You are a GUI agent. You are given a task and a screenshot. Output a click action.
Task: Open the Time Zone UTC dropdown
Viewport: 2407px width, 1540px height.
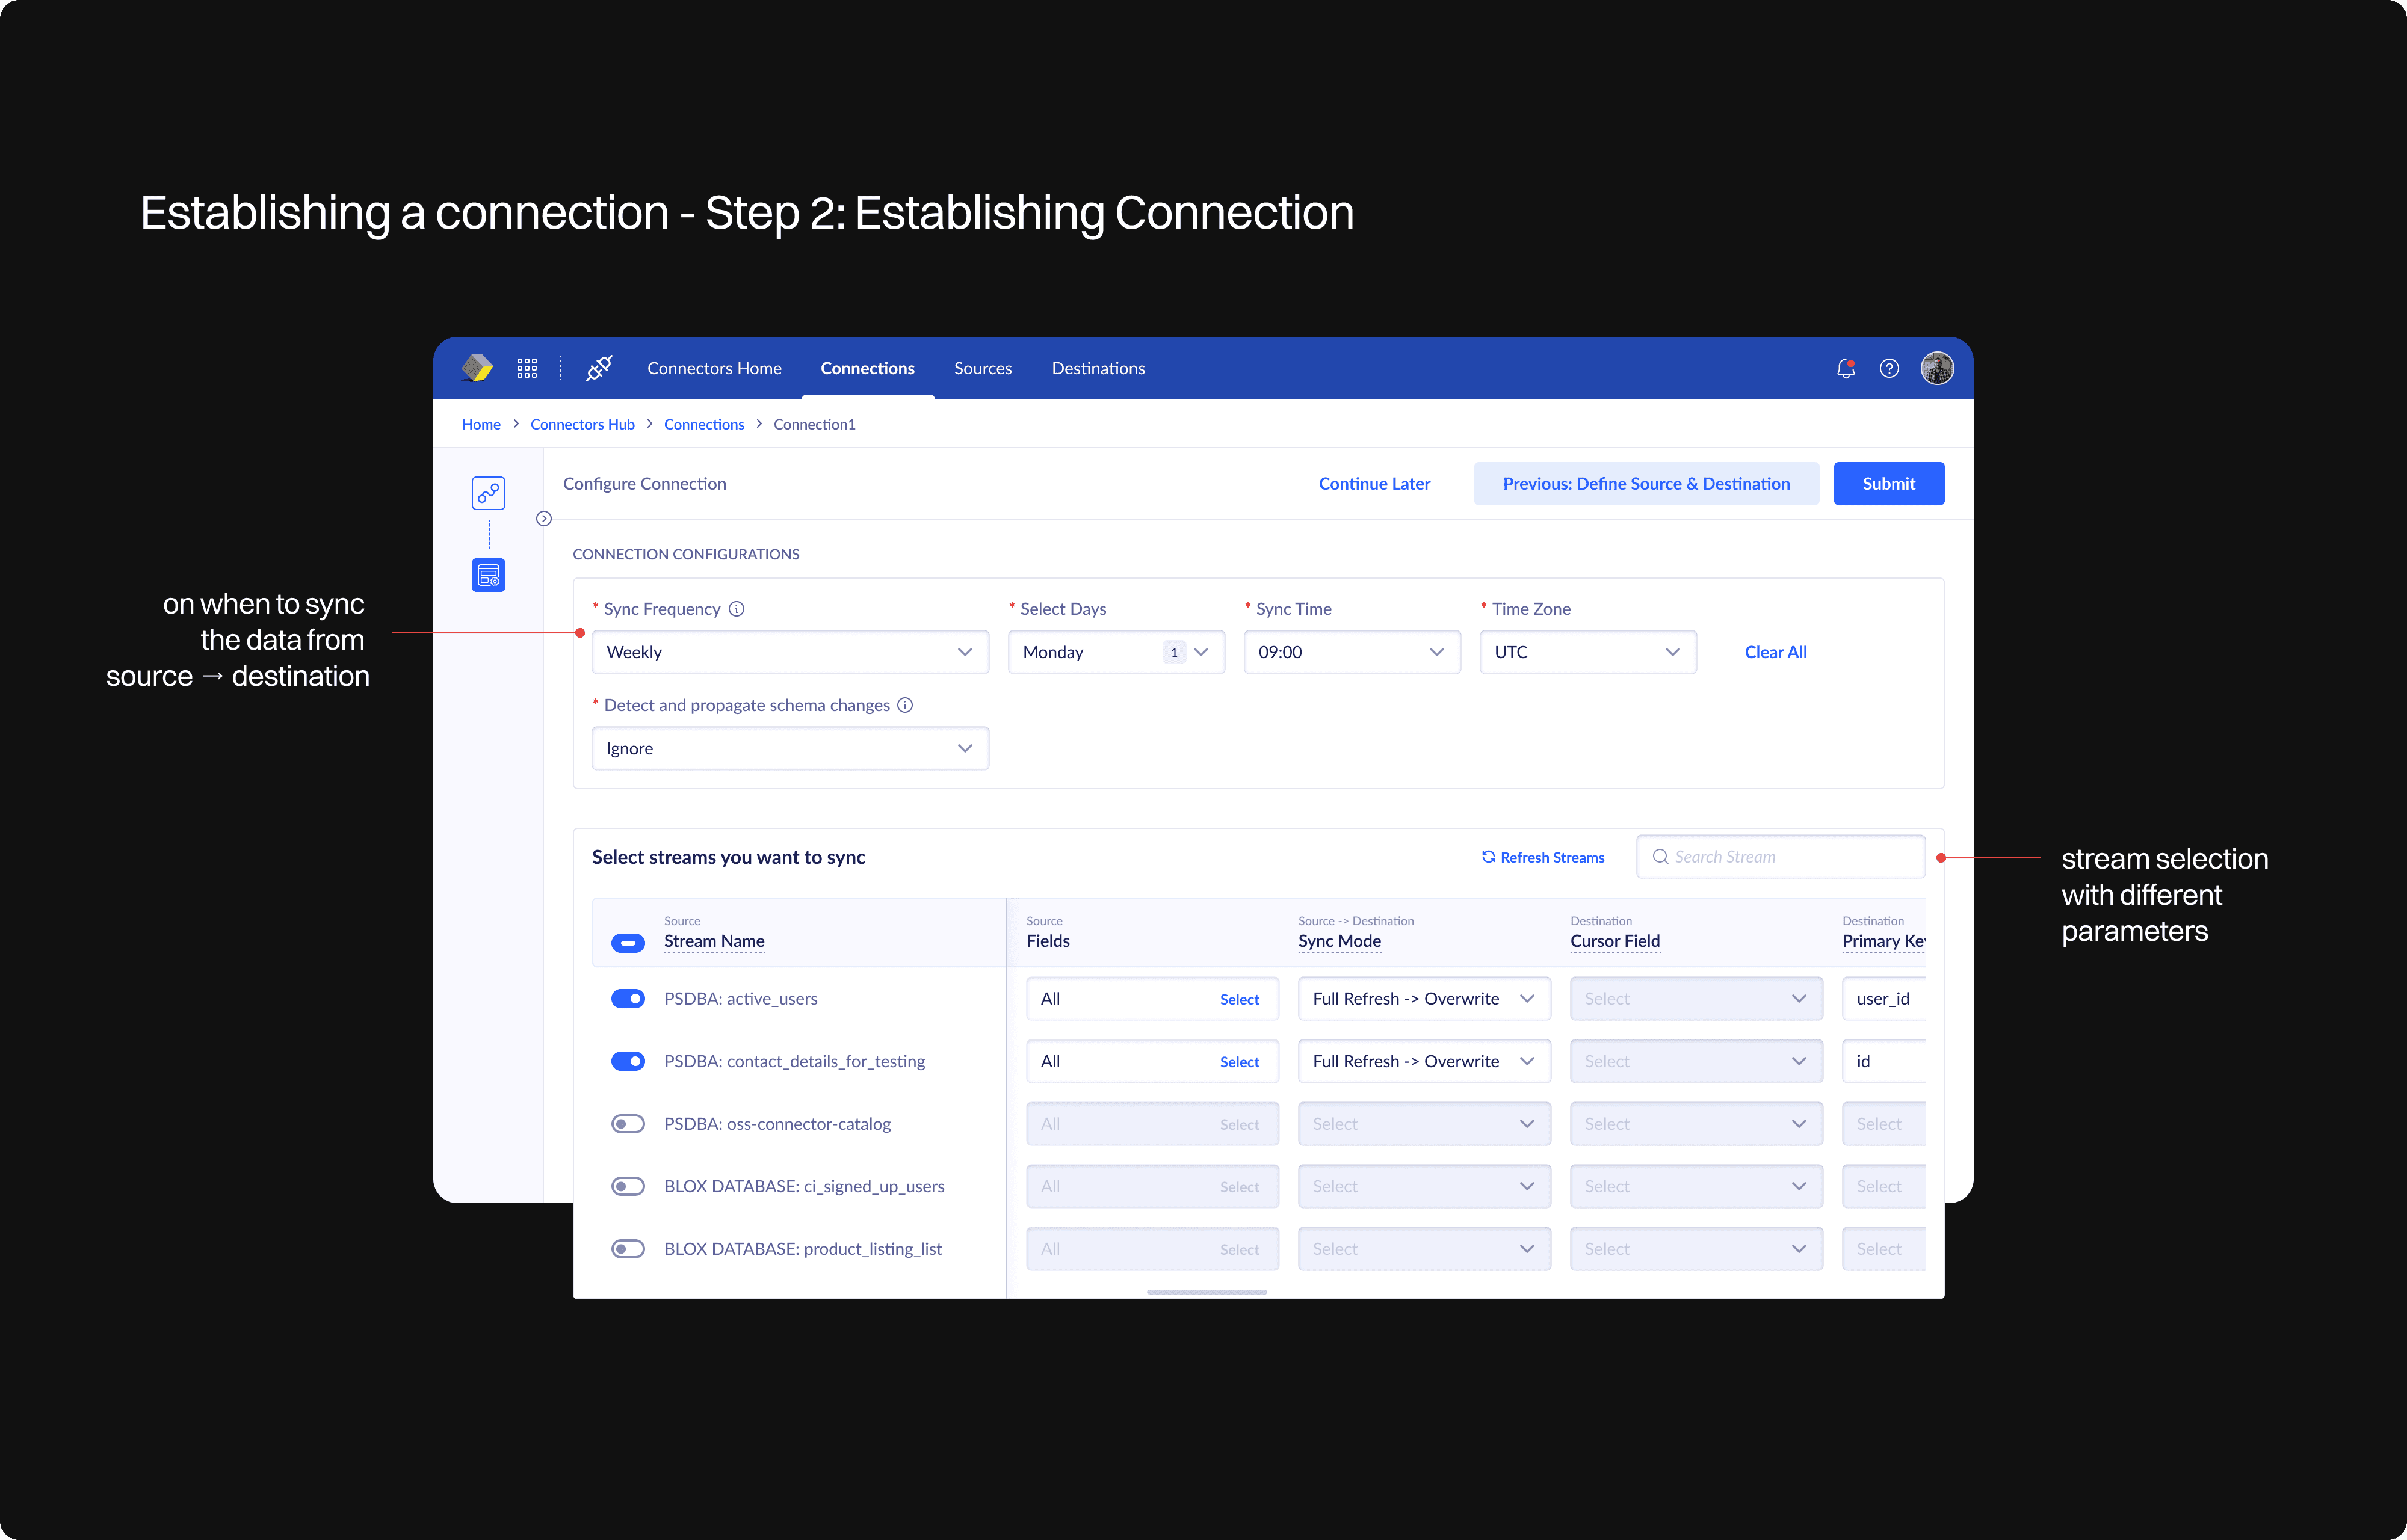pos(1587,652)
